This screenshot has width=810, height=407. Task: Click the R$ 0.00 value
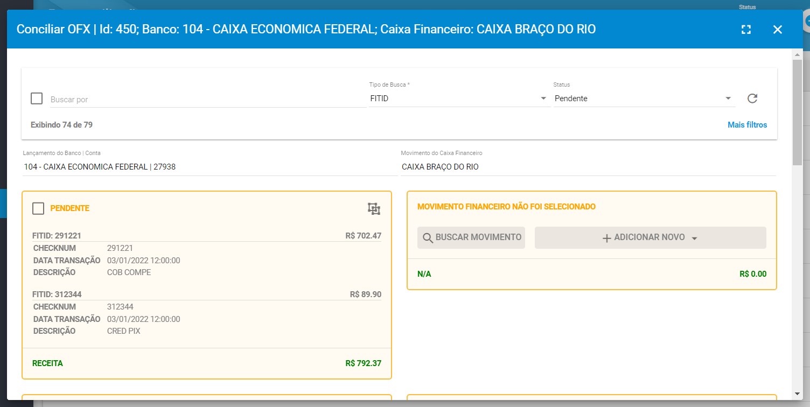753,274
